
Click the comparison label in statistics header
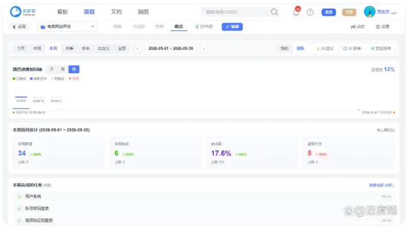[x=385, y=130]
